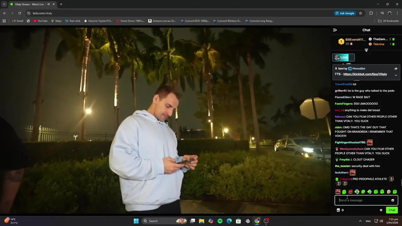Send message with the green Chat button

tap(392, 210)
